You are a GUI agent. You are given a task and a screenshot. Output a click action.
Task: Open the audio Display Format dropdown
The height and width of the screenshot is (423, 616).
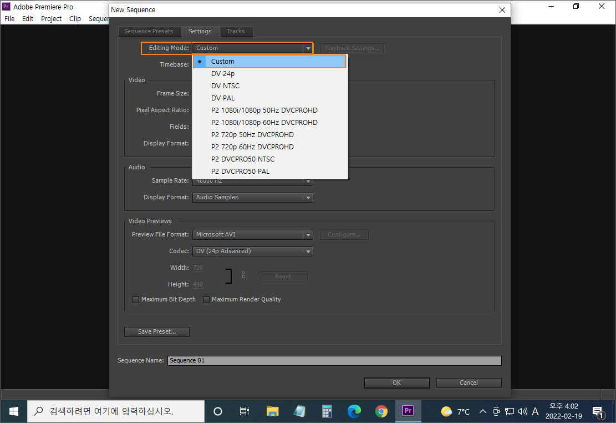253,198
